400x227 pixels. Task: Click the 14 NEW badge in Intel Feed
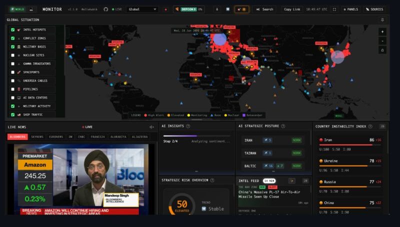[x=269, y=181]
